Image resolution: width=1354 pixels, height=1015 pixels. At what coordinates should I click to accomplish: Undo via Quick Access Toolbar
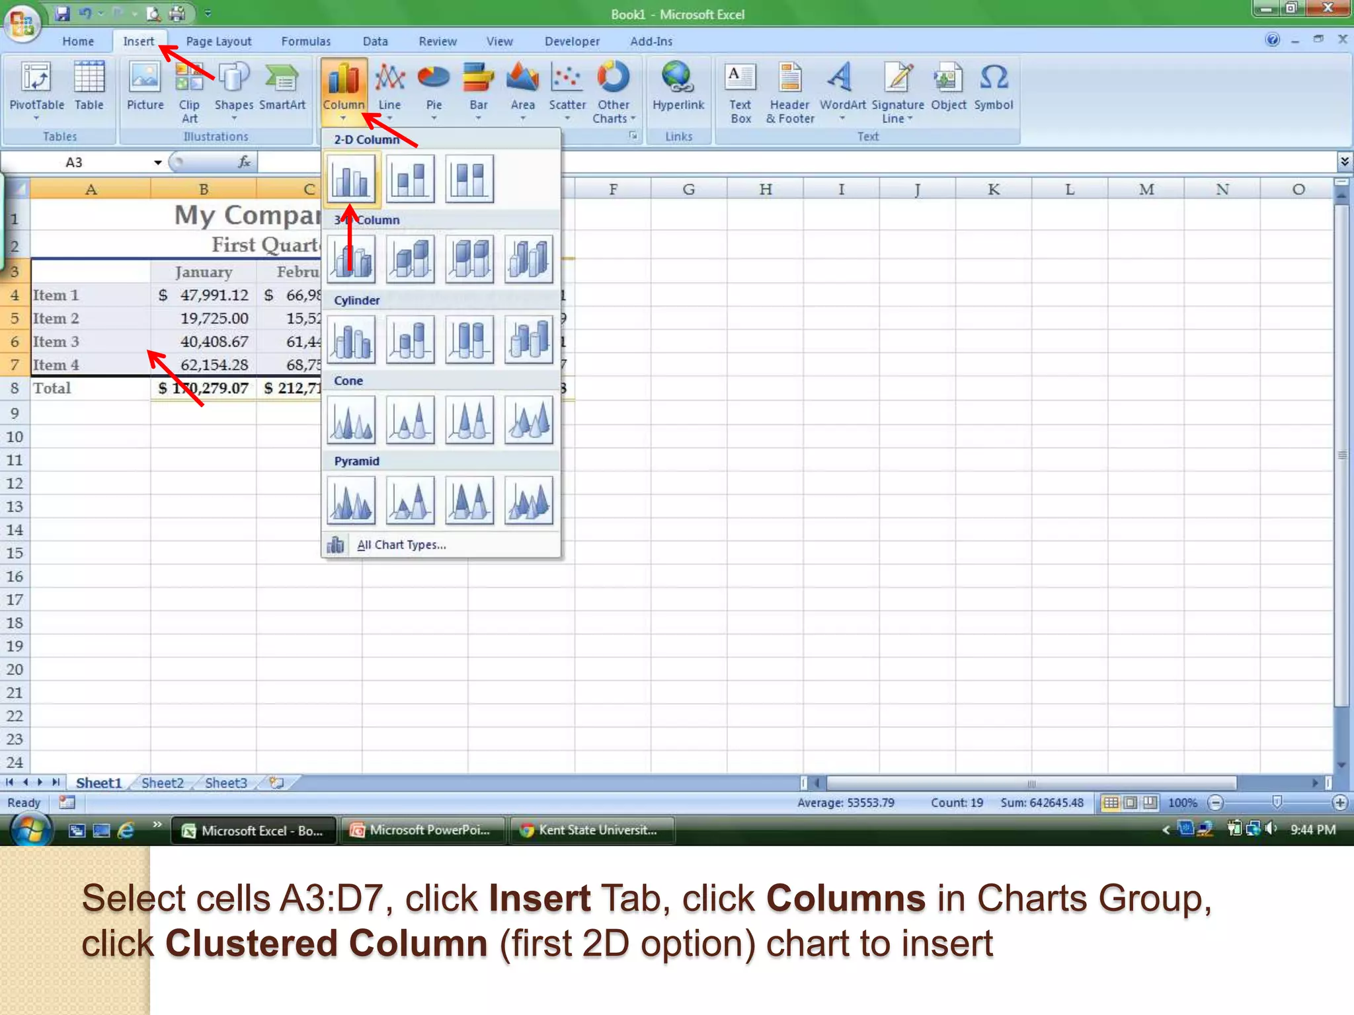(x=85, y=13)
